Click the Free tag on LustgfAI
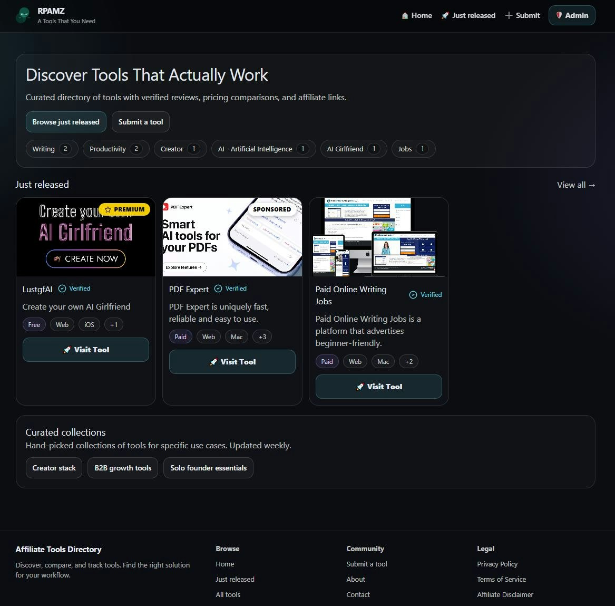The width and height of the screenshot is (615, 606). [x=34, y=324]
